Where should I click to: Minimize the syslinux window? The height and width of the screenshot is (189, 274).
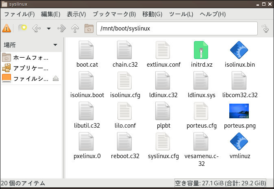[x=258, y=4]
